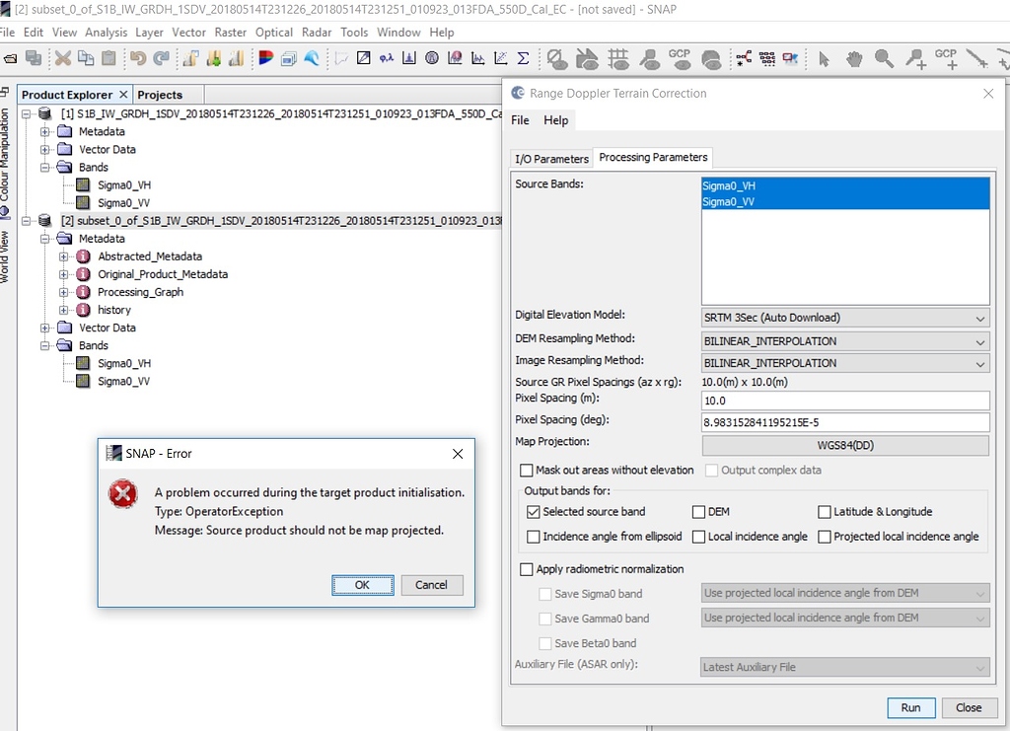This screenshot has height=731, width=1010.
Task: Open the Statistics tool (Σ icon)
Action: (x=521, y=58)
